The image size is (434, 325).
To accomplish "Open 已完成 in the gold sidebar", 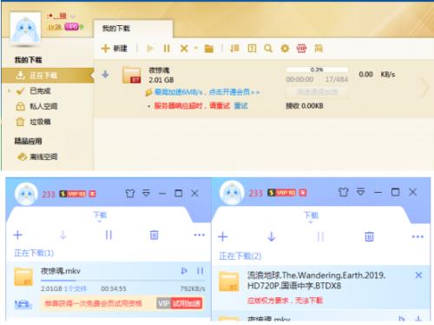I will (40, 91).
